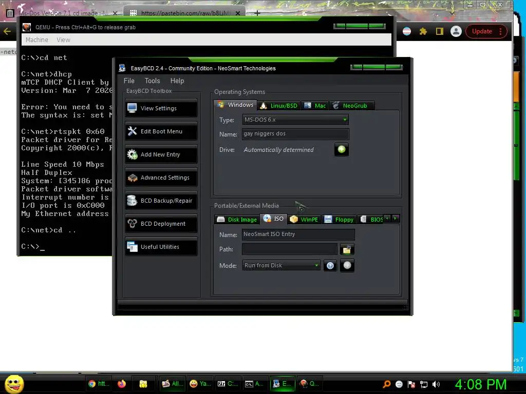The height and width of the screenshot is (394, 526).
Task: Open the EasyBCD File menu
Action: [129, 81]
